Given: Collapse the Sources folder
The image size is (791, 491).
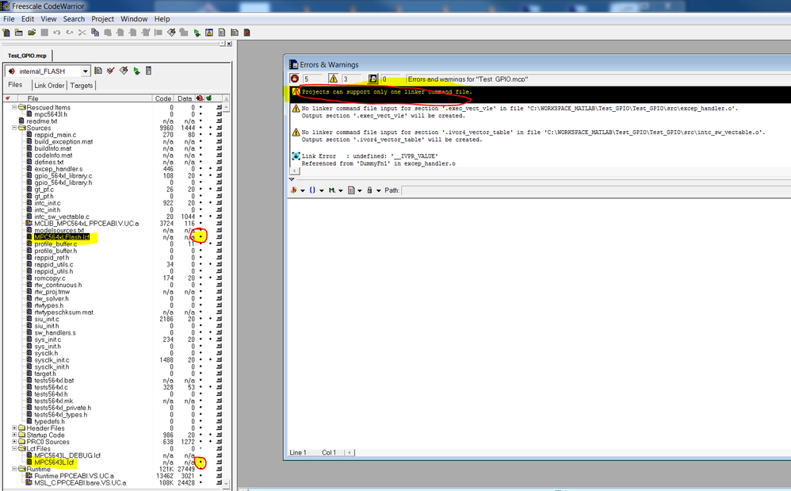Looking at the screenshot, I should pyautogui.click(x=14, y=128).
